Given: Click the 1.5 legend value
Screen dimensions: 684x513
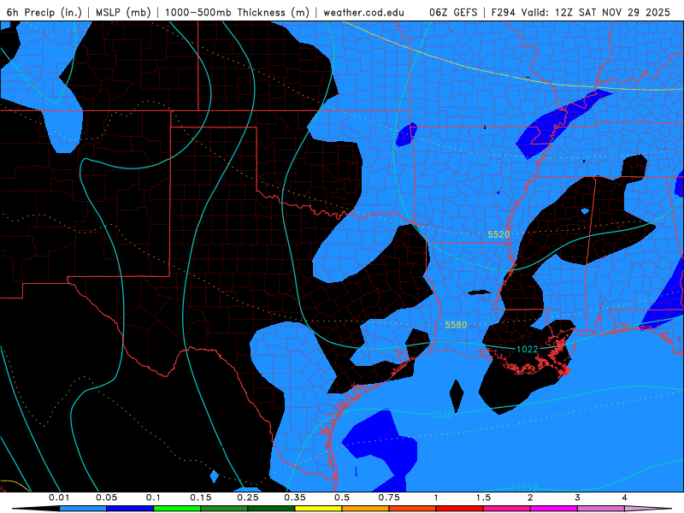Looking at the screenshot, I should (x=483, y=498).
